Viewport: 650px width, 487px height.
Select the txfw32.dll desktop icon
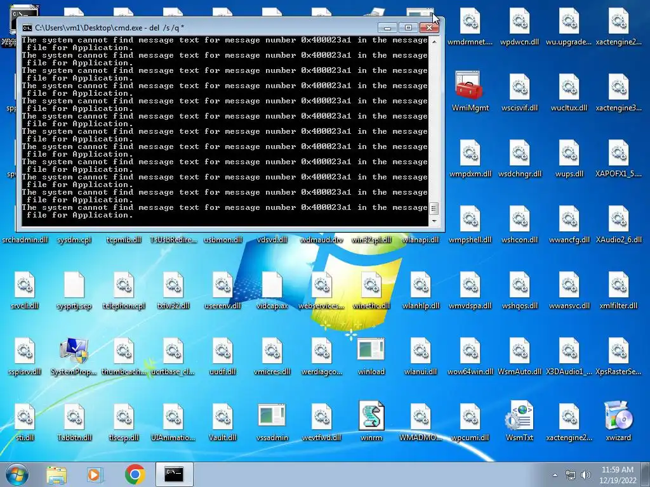[173, 284]
